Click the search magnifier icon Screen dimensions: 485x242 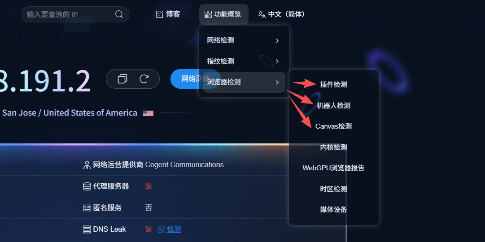119,14
